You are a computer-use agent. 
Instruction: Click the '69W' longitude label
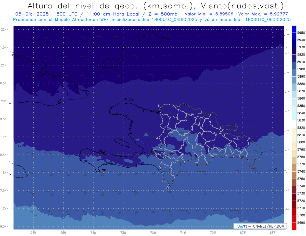click(243, 233)
